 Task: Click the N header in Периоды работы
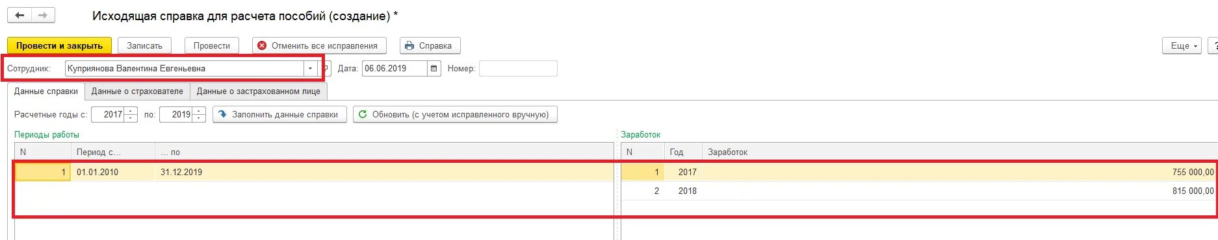click(x=43, y=152)
